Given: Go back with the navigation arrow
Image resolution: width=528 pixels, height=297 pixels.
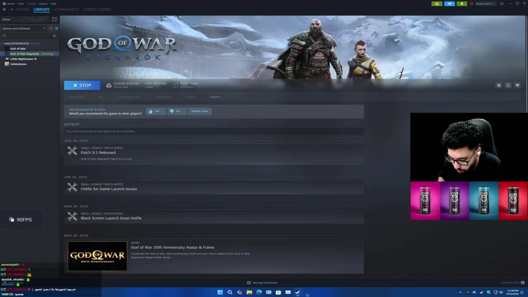Looking at the screenshot, I should point(4,9).
